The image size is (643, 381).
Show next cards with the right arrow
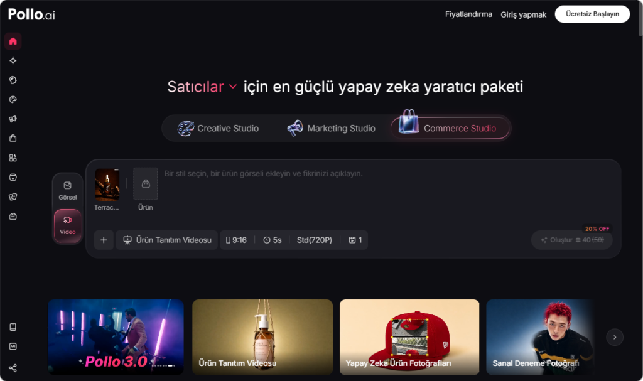(x=615, y=337)
